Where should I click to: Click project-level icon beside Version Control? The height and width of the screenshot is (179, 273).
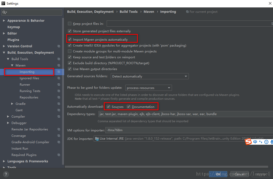[x=59, y=46]
